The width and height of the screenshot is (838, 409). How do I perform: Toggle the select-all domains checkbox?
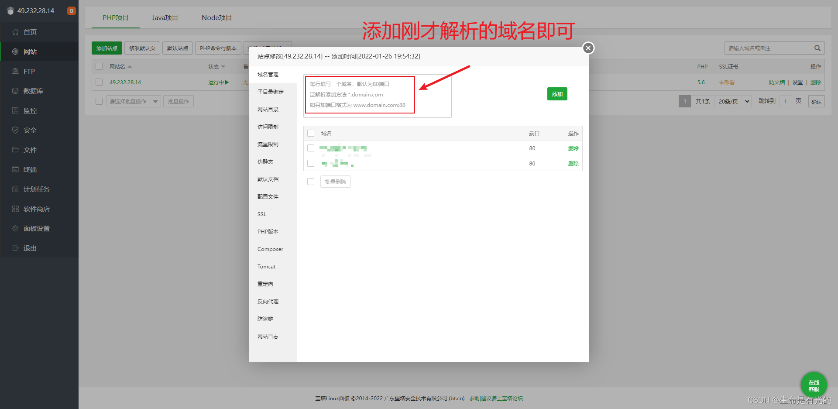311,133
